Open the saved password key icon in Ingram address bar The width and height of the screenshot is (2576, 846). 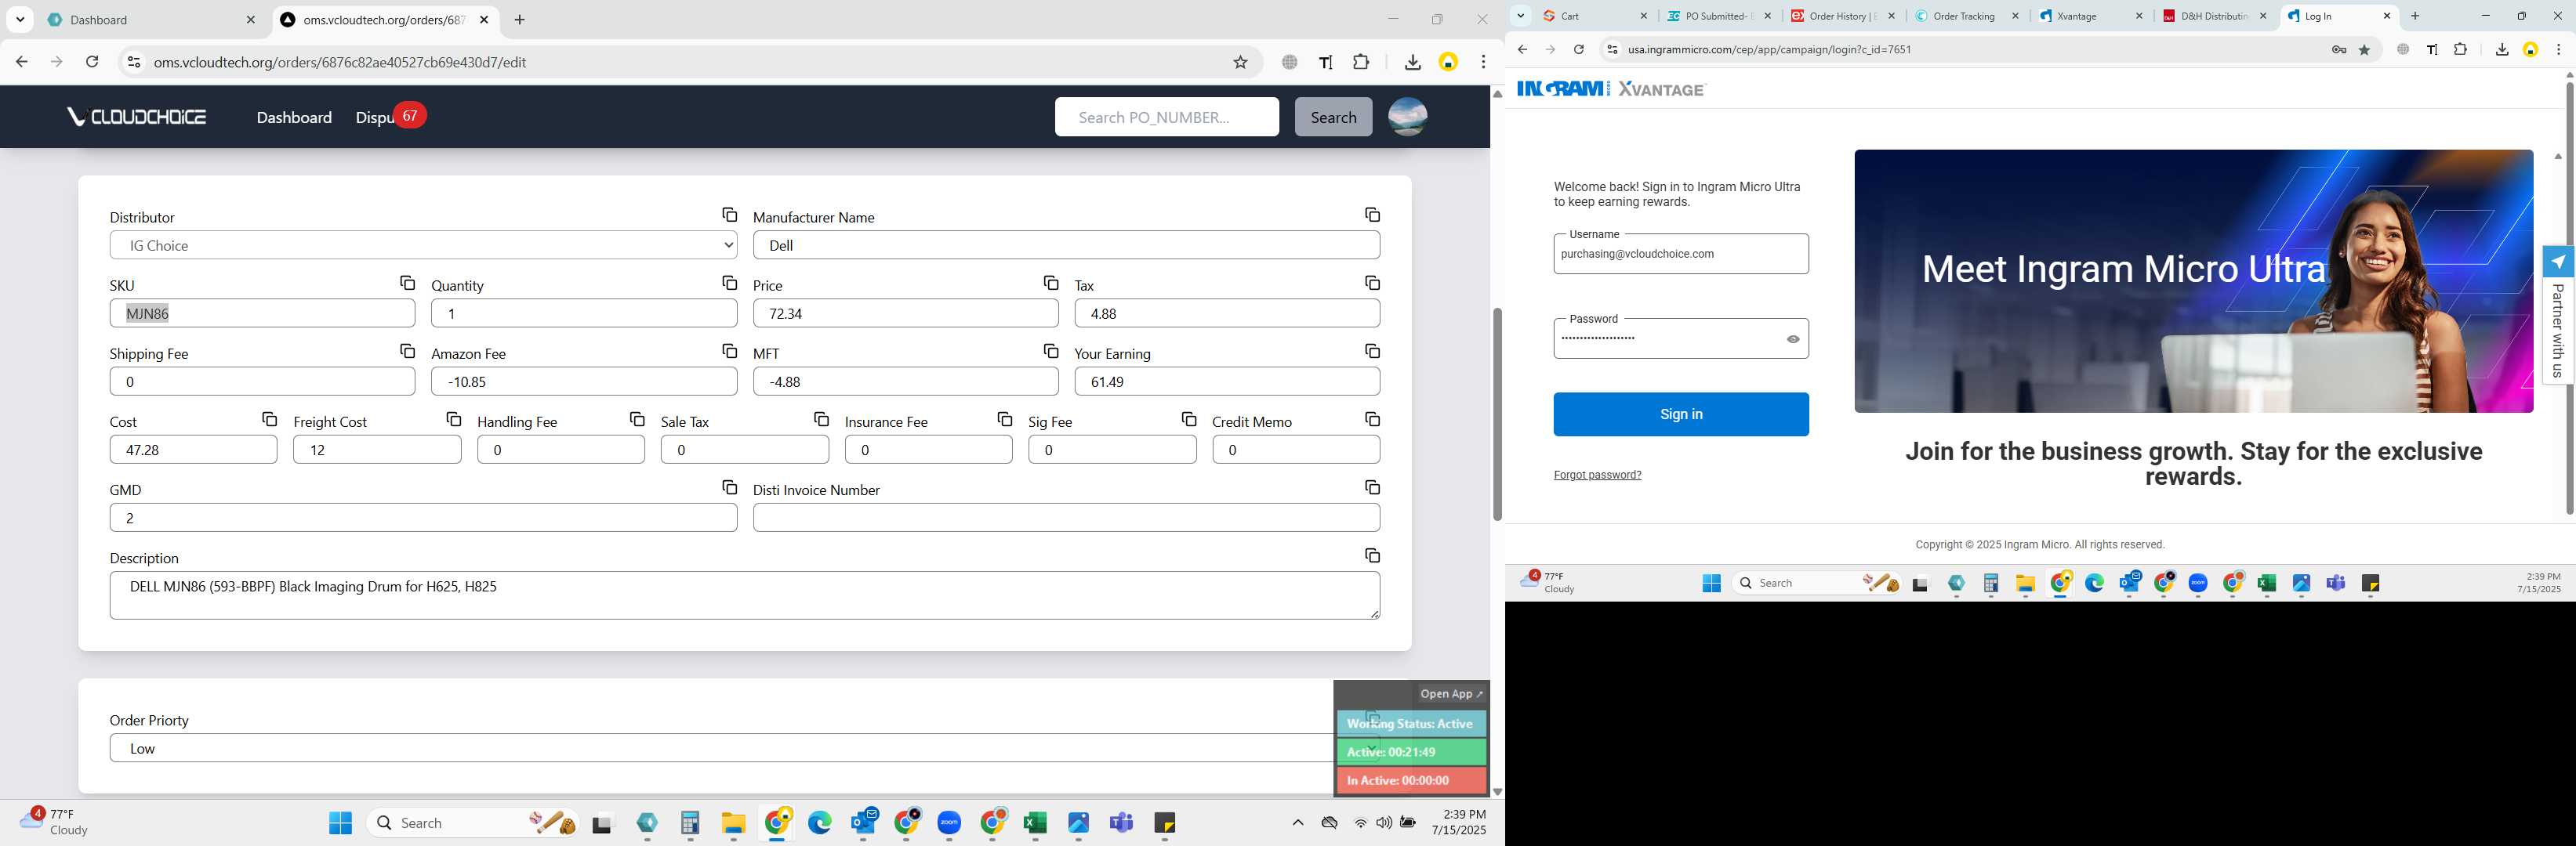[2339, 49]
